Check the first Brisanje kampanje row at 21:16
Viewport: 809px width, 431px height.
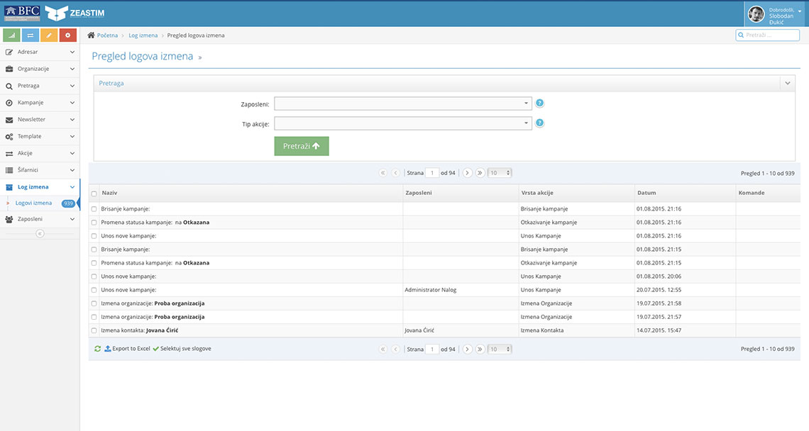[x=94, y=209]
